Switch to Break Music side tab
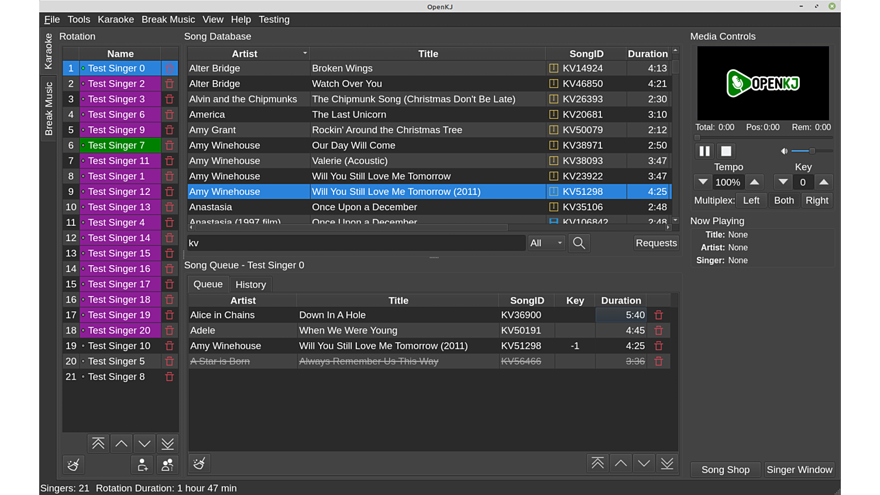The image size is (880, 495). tap(49, 109)
